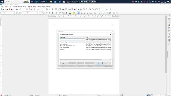Viewport: 171px width, 96px height.
Task: Toggle Strikethrough formatting
Action: [x=56, y=13]
